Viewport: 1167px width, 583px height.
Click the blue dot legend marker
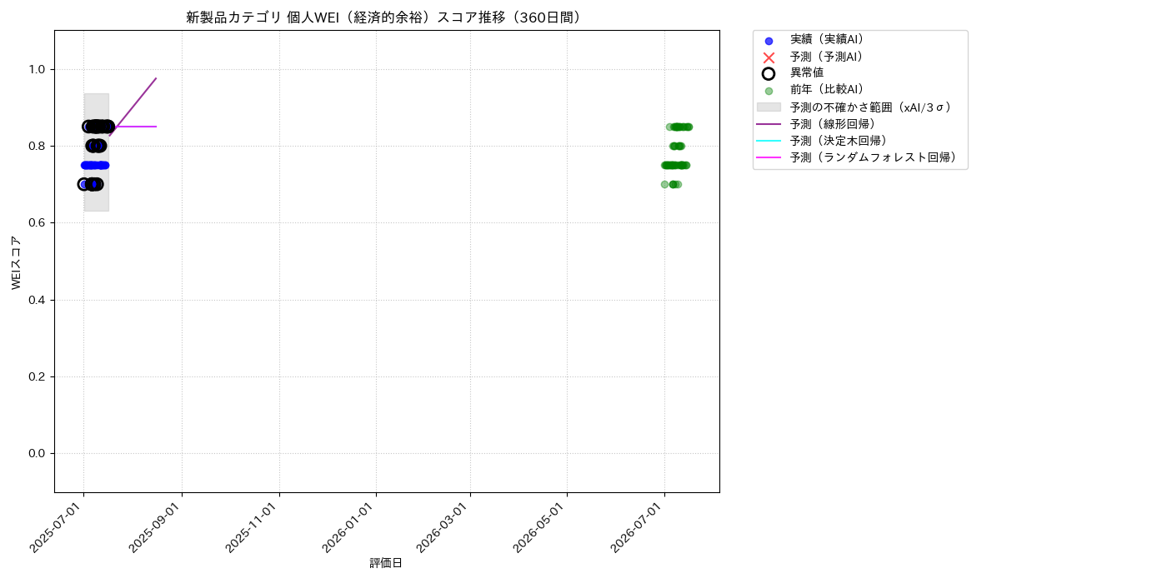pyautogui.click(x=769, y=41)
